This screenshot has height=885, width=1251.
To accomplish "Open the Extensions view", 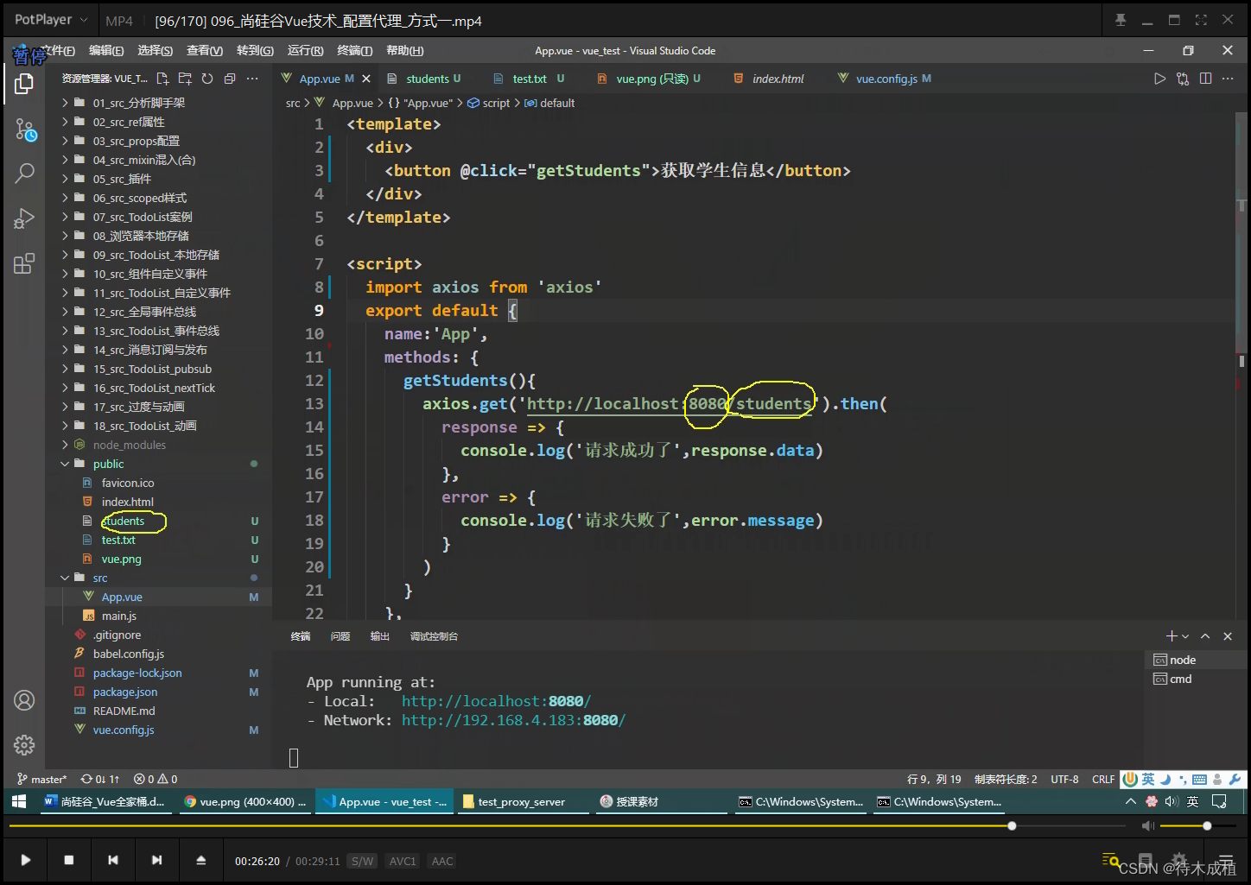I will point(24,263).
